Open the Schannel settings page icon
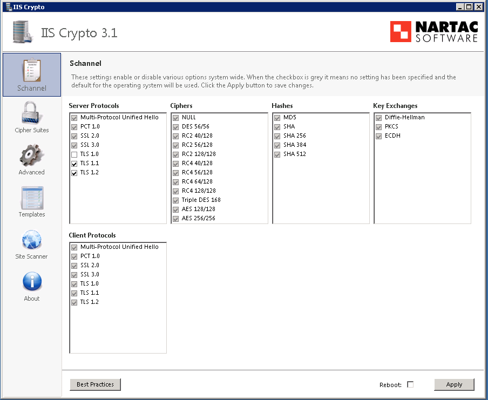The image size is (488, 400). tap(32, 71)
